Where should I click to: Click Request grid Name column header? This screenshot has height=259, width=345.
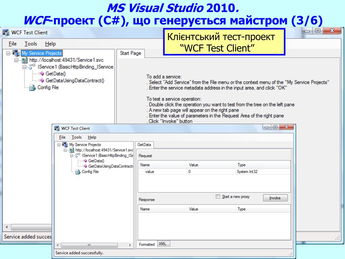pyautogui.click(x=163, y=165)
